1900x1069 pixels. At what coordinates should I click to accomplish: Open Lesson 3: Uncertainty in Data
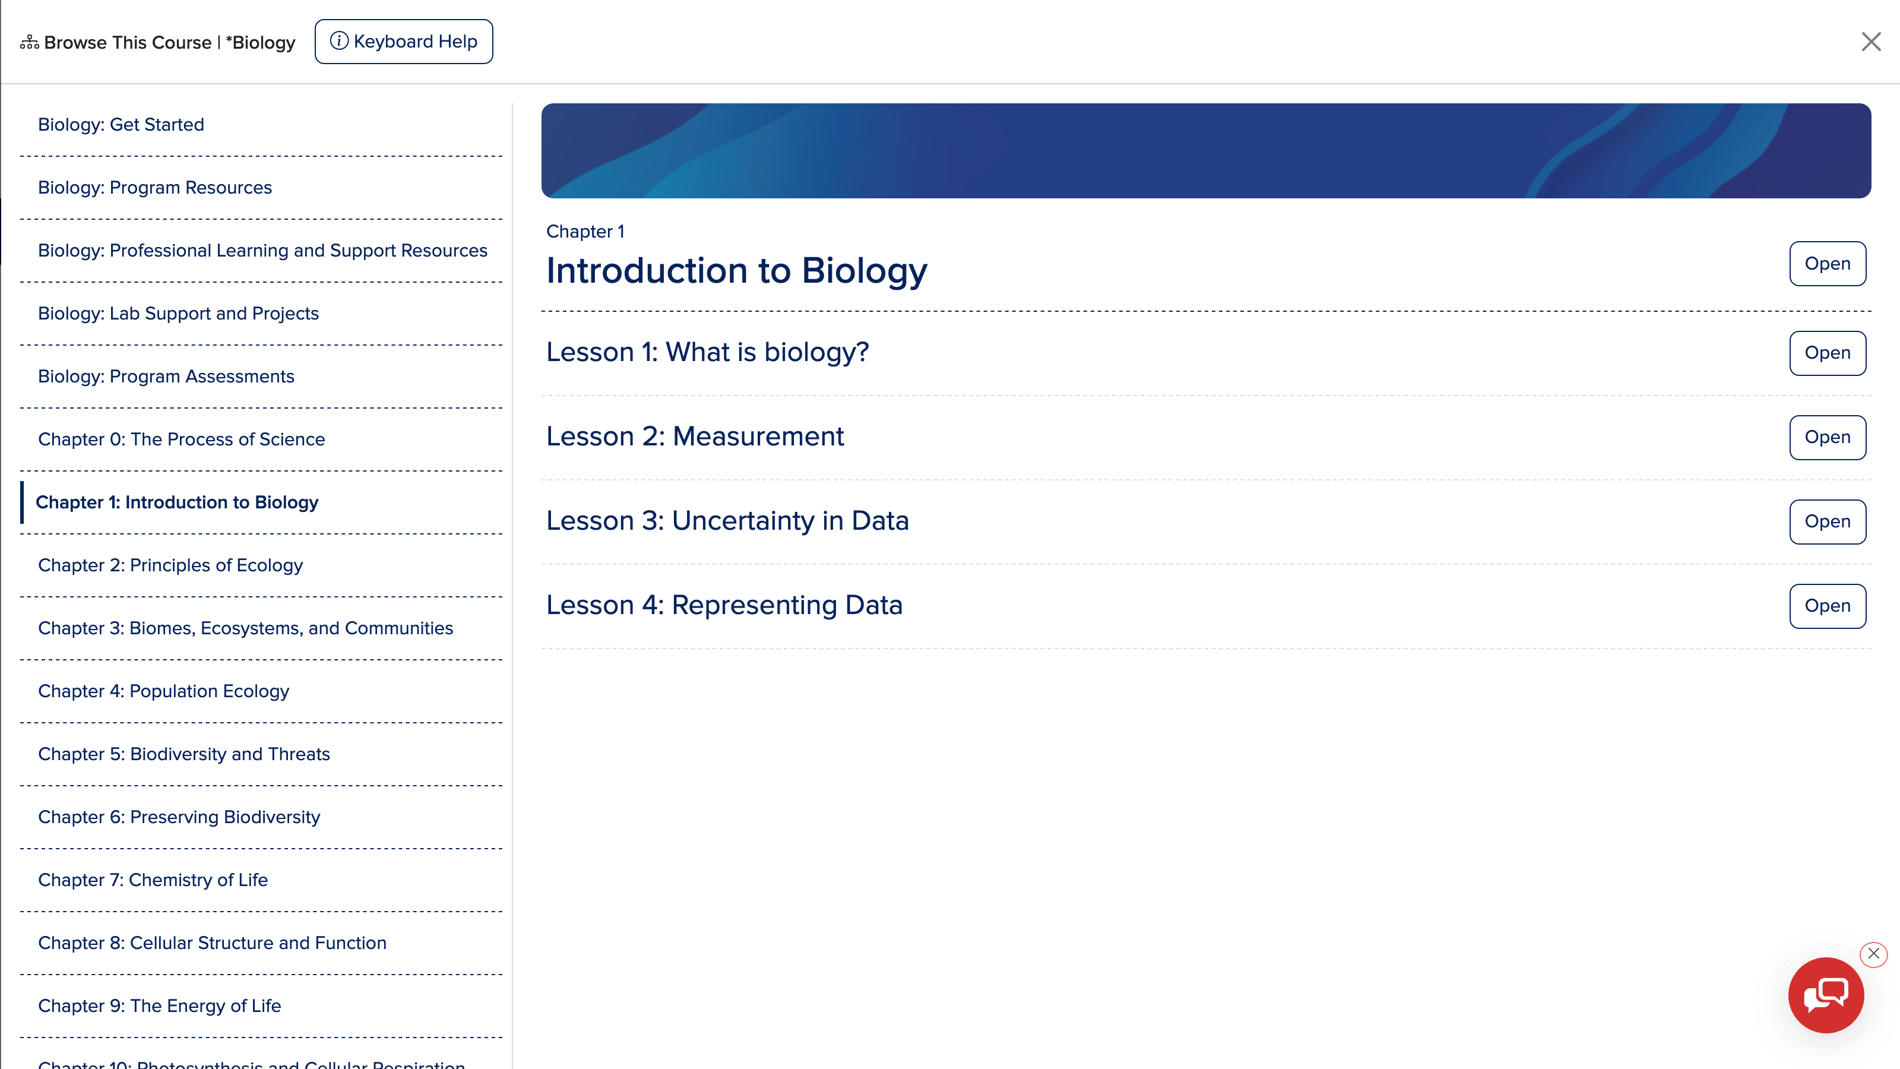click(1827, 521)
